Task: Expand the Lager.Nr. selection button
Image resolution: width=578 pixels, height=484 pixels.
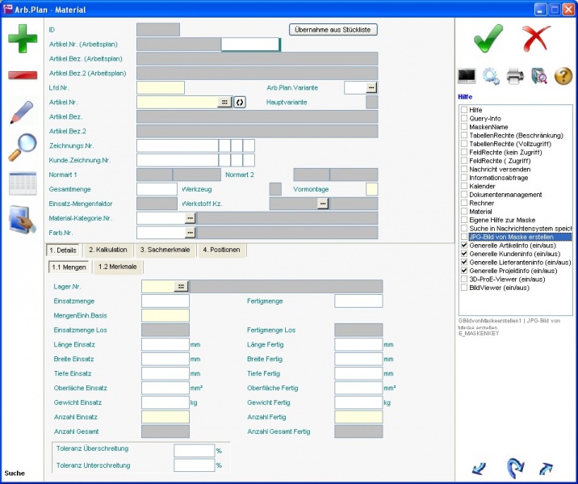Action: pyautogui.click(x=182, y=286)
